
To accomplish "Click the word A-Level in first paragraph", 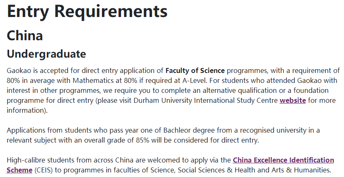I will tap(194, 80).
